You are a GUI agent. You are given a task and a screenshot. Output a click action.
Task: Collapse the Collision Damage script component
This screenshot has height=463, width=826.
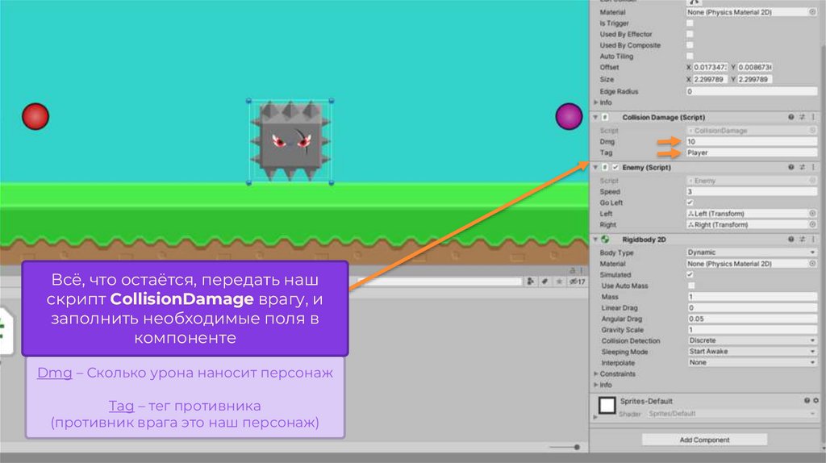pyautogui.click(x=596, y=117)
